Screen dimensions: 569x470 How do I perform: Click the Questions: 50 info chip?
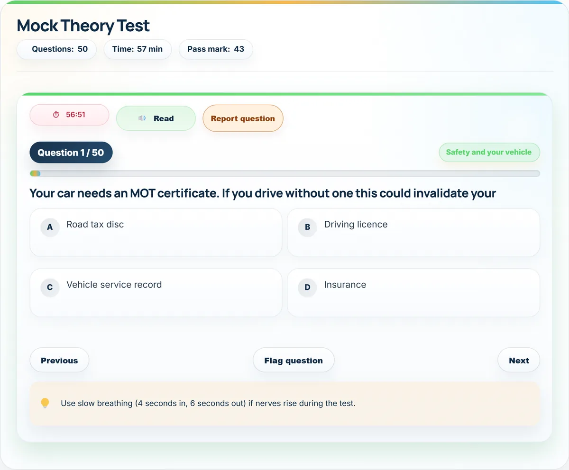56,49
